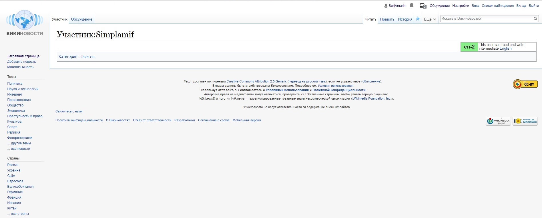Open the User en category
The height and width of the screenshot is (218, 542).
pos(87,57)
